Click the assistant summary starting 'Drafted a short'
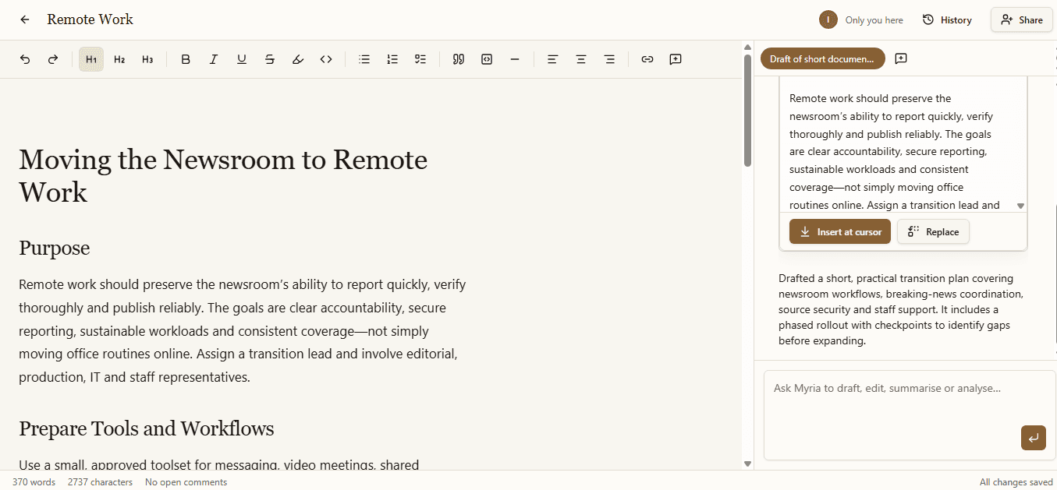This screenshot has height=490, width=1057. tap(901, 309)
